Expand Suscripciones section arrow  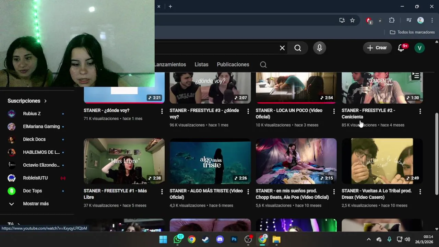pos(45,101)
